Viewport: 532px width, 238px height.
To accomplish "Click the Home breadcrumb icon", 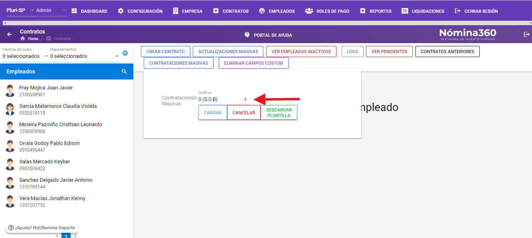I will (x=23, y=39).
